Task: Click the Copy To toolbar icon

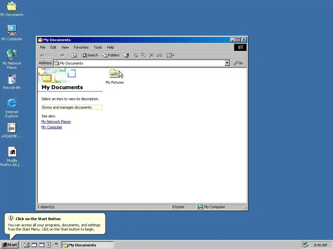Action: point(144,55)
